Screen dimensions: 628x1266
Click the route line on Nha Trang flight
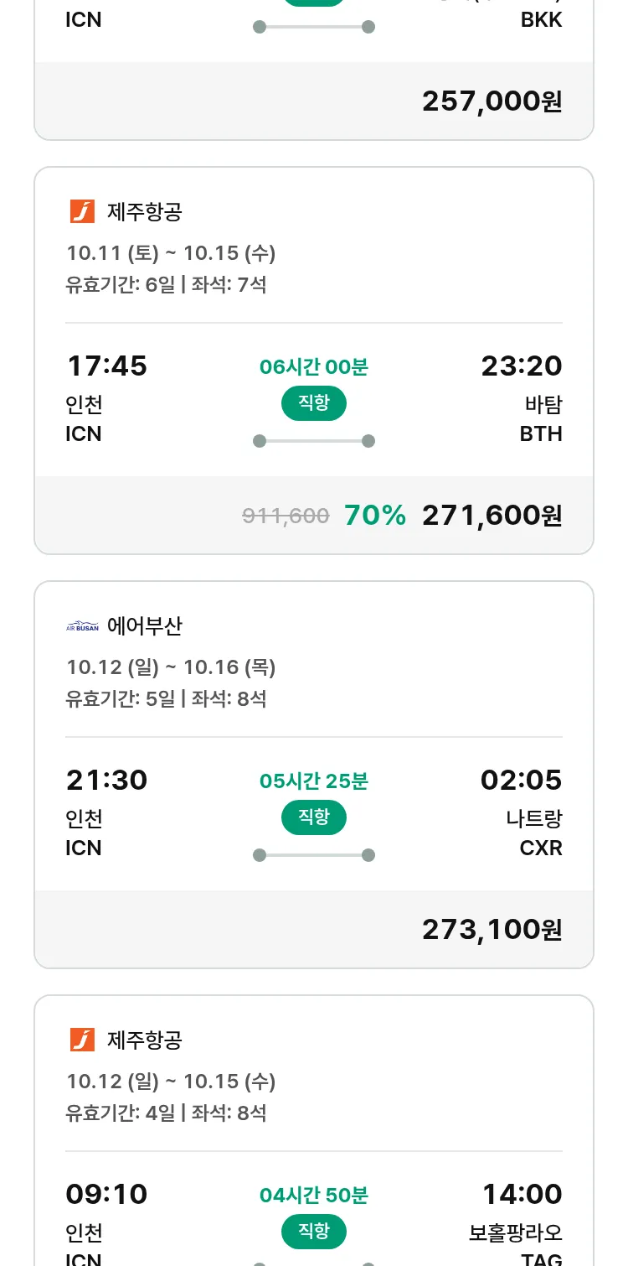tap(314, 855)
